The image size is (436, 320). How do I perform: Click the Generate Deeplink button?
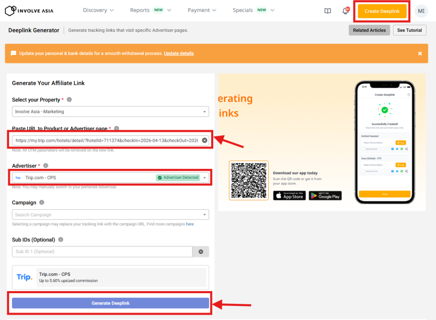[x=110, y=303]
